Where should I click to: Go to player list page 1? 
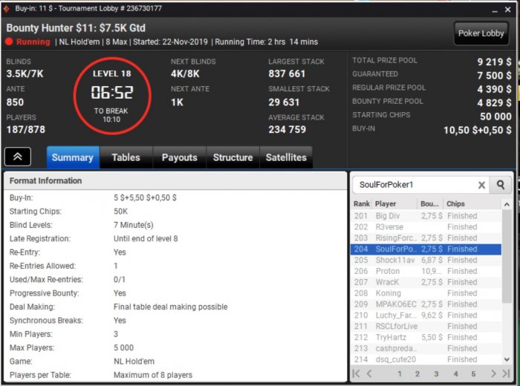pos(400,373)
